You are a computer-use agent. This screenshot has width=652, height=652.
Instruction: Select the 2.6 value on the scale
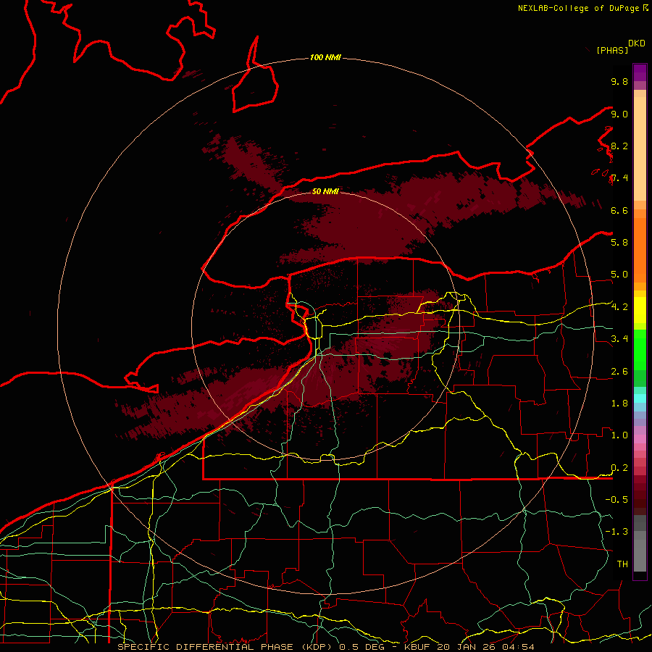(x=619, y=372)
